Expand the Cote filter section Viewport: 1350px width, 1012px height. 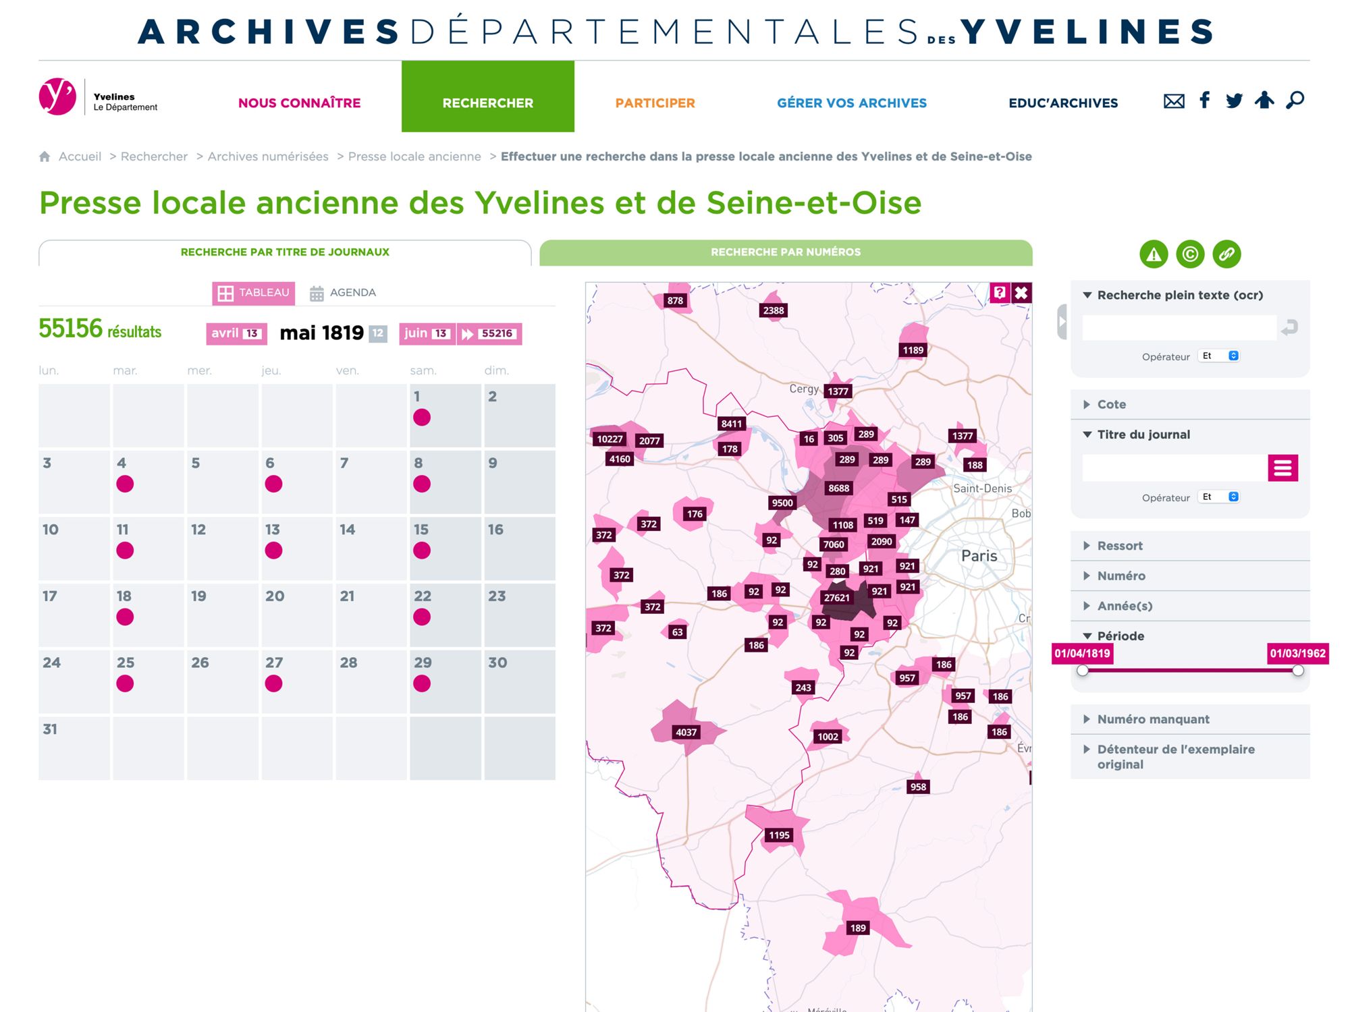click(x=1111, y=404)
